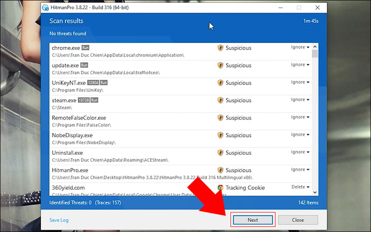Click the 12904 PID badge on UniKeyNT.exe

tap(93, 83)
